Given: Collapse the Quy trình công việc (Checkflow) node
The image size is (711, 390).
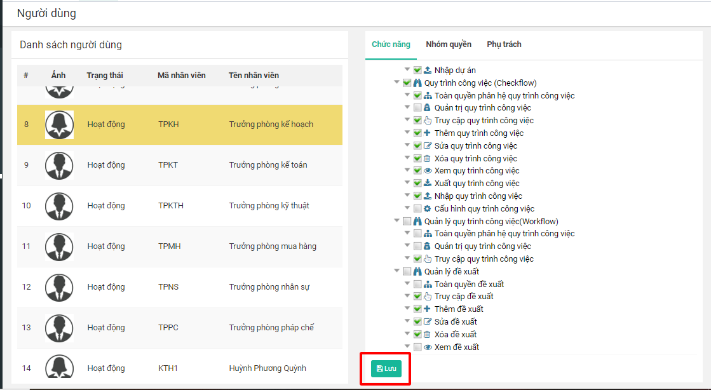Looking at the screenshot, I should 397,83.
